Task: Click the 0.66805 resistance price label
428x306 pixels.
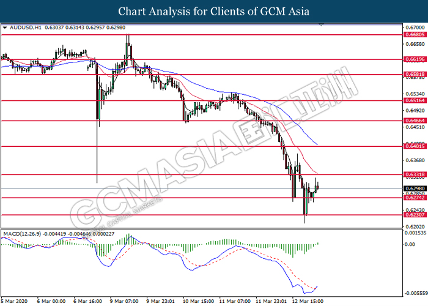Action: (x=415, y=35)
